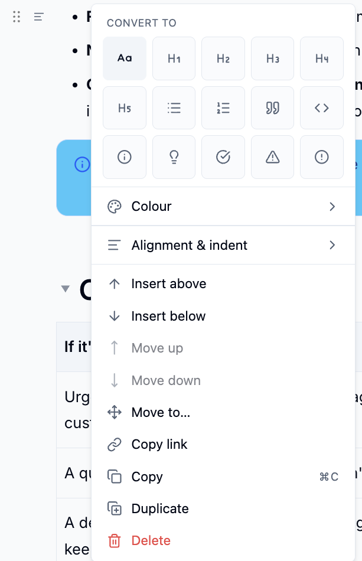
Task: Convert block to triangle warning callout
Action: click(x=273, y=157)
